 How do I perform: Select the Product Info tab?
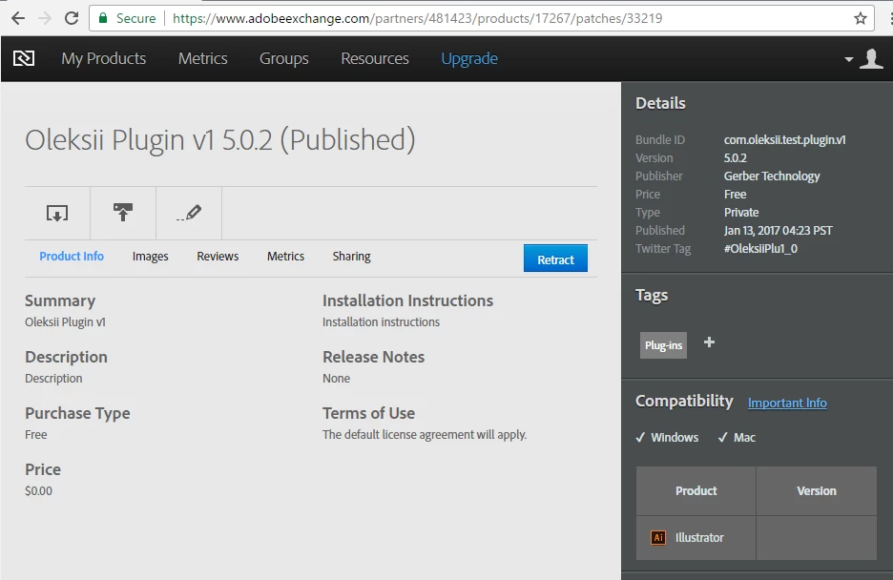click(x=72, y=256)
